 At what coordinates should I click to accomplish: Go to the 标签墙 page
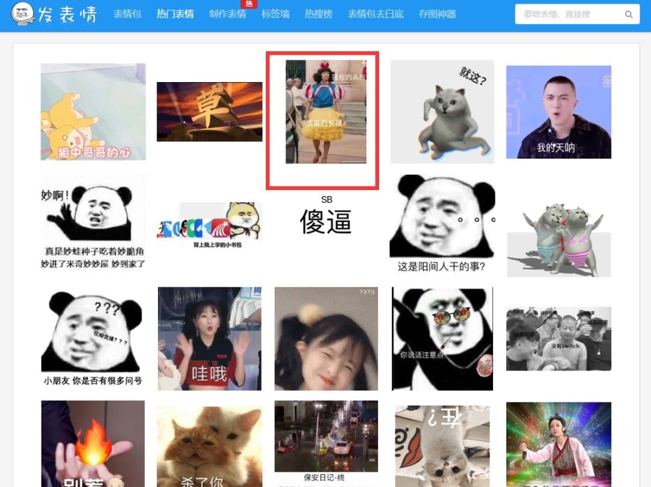pyautogui.click(x=275, y=14)
